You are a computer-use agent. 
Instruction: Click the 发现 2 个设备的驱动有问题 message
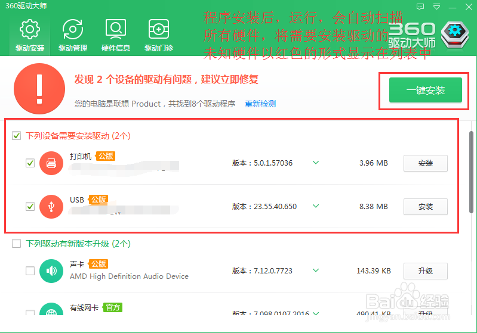[167, 80]
